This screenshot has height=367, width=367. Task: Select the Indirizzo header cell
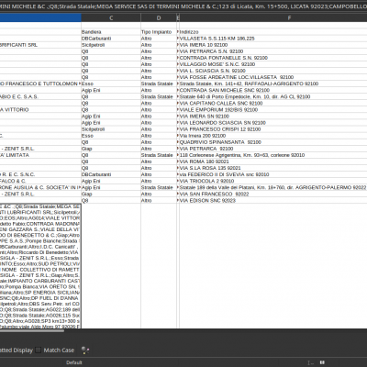click(273, 32)
